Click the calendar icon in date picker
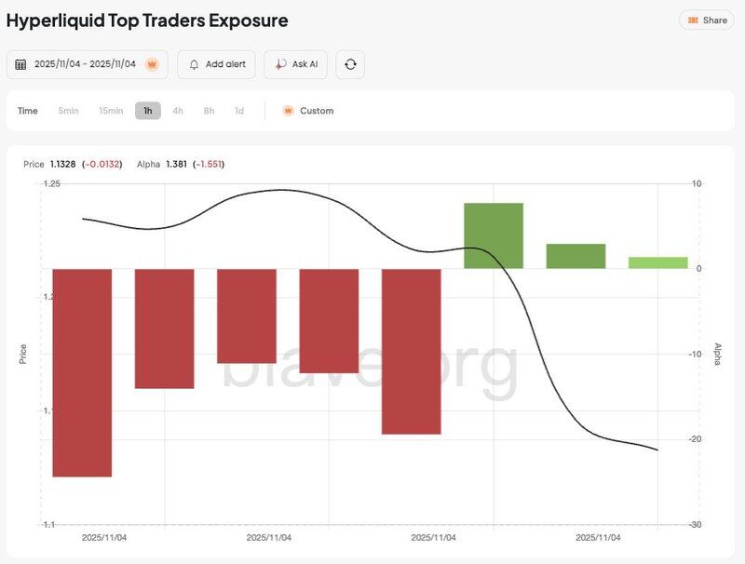This screenshot has width=745, height=564. pyautogui.click(x=20, y=64)
